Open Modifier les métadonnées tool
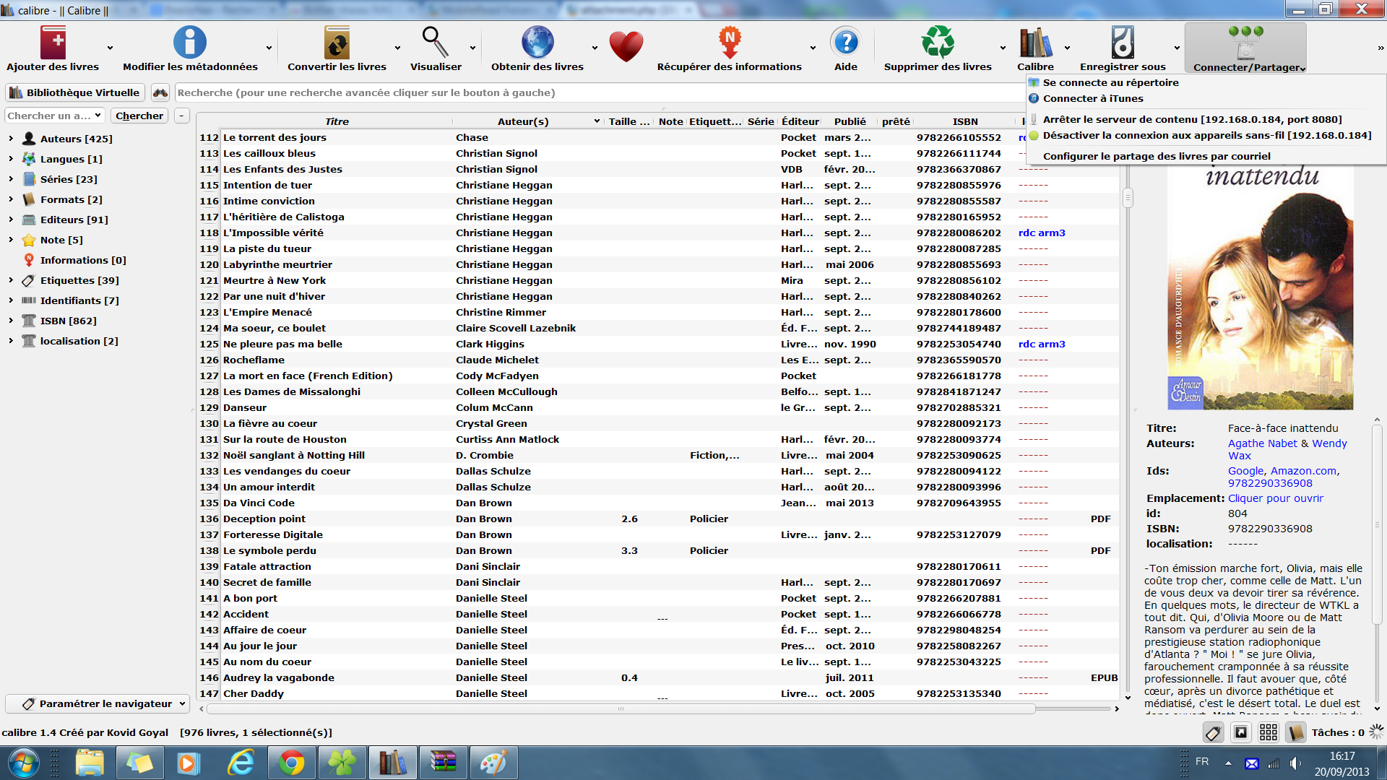The height and width of the screenshot is (780, 1387). click(x=189, y=43)
